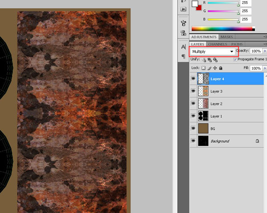
Task: Toggle visibility of the BG layer
Action: [x=193, y=128]
